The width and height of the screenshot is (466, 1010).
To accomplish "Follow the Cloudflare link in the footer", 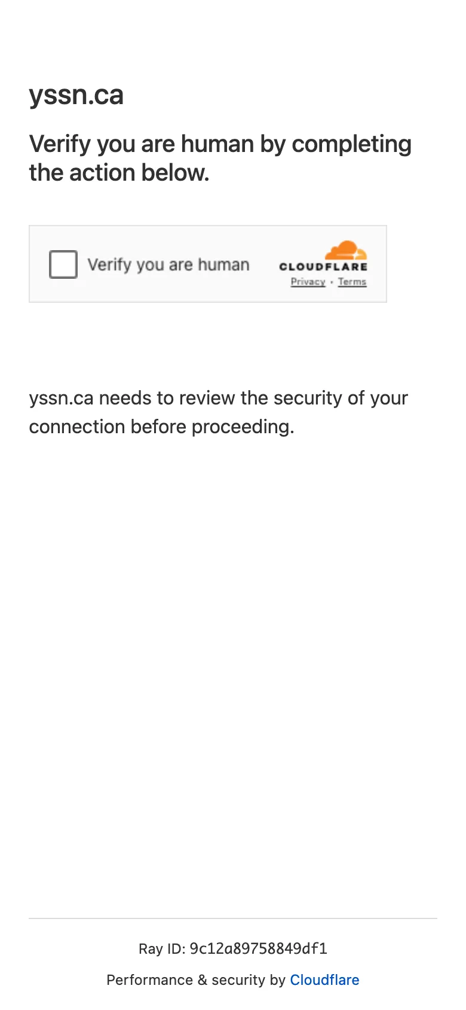I will [324, 980].
